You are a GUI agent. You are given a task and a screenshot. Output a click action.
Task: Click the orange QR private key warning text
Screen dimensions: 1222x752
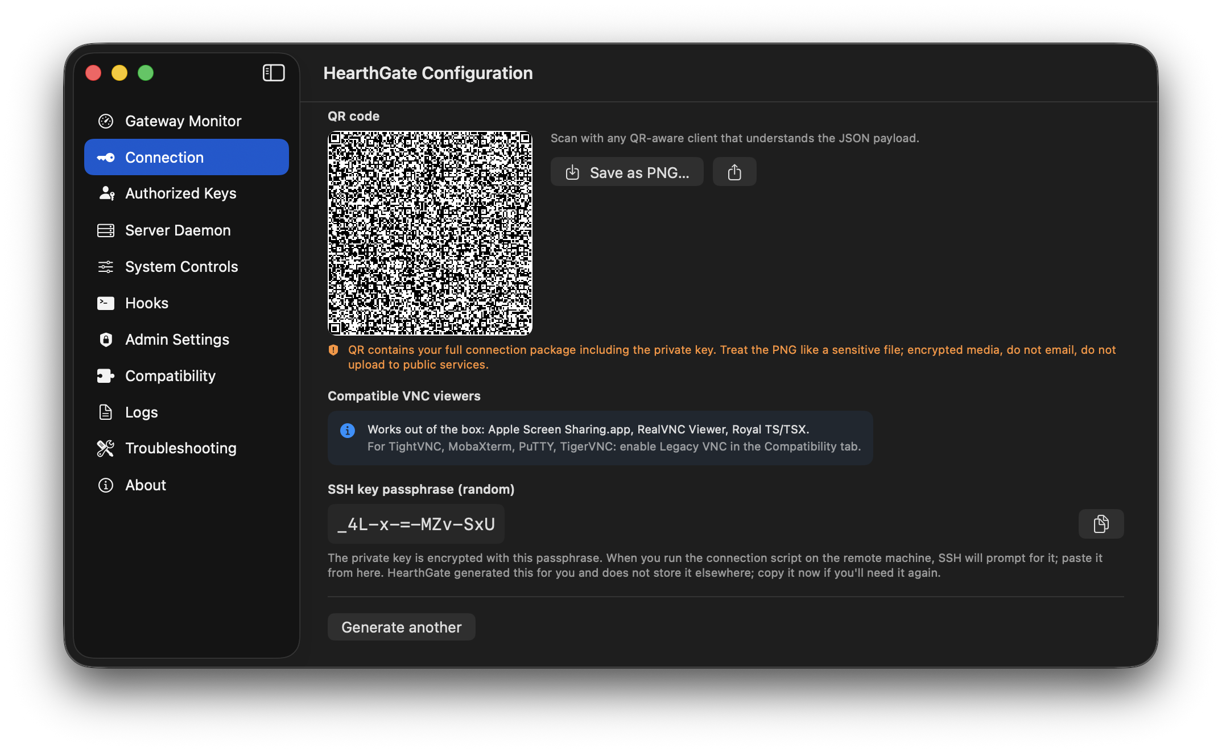(732, 357)
